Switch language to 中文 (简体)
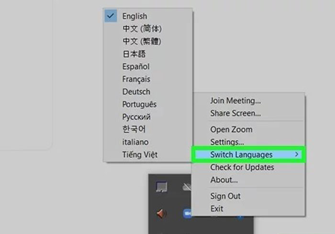The height and width of the screenshot is (234, 335). [x=148, y=29]
